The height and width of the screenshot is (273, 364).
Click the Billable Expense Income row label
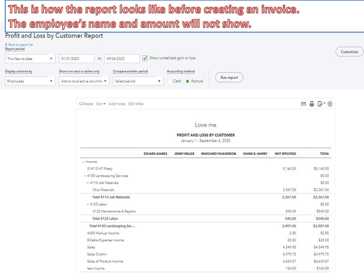[105, 240]
